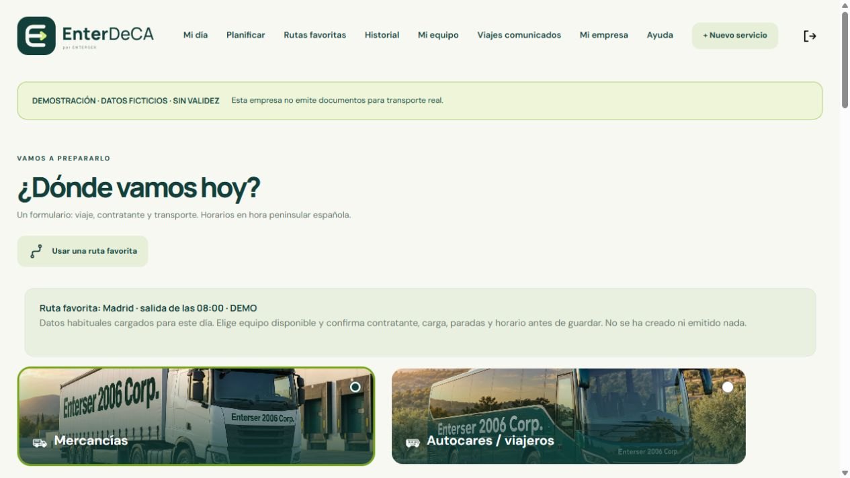The width and height of the screenshot is (850, 478).
Task: Select the Autocares / viajeros bus card
Action: [x=568, y=416]
